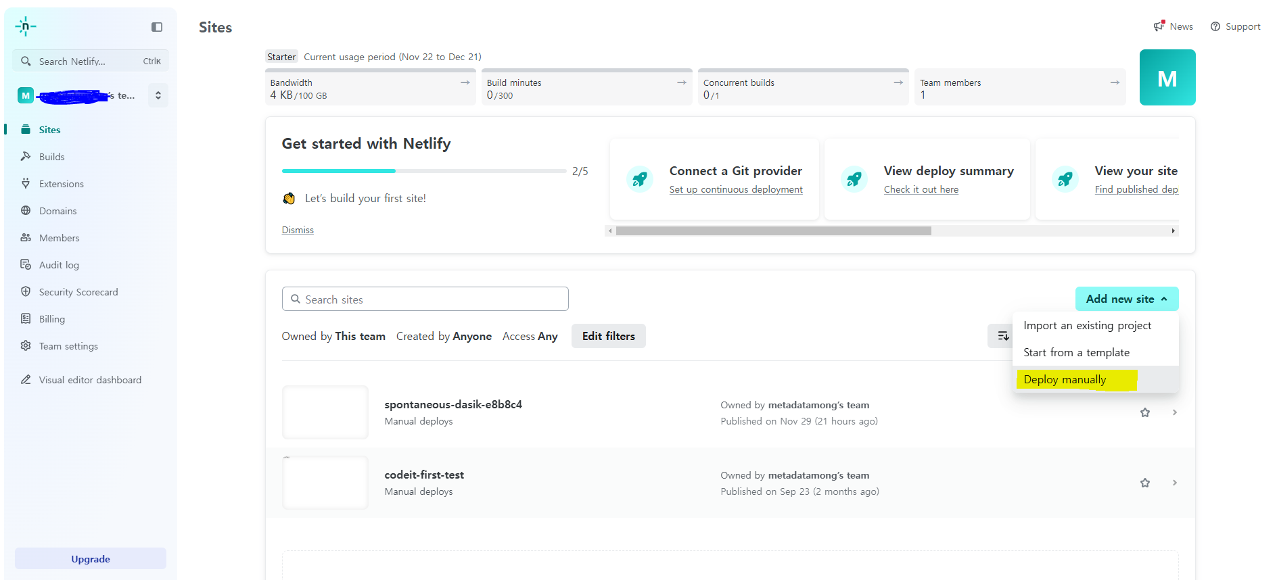Click the cards scrollbar left arrow
1277x580 pixels.
610,231
